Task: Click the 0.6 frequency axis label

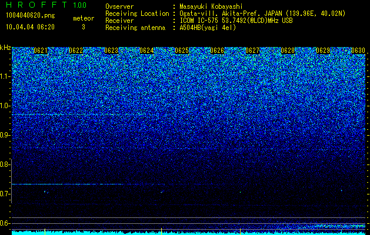Action: tap(5, 223)
